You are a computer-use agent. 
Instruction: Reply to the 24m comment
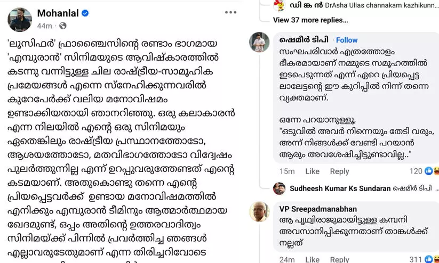[339, 260]
